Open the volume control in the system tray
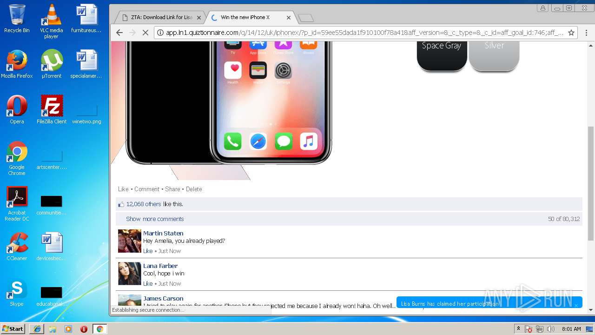 pyautogui.click(x=551, y=329)
